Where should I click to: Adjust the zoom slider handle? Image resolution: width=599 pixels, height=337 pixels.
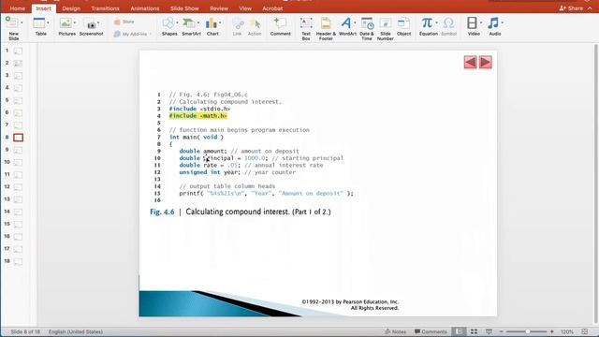point(528,331)
